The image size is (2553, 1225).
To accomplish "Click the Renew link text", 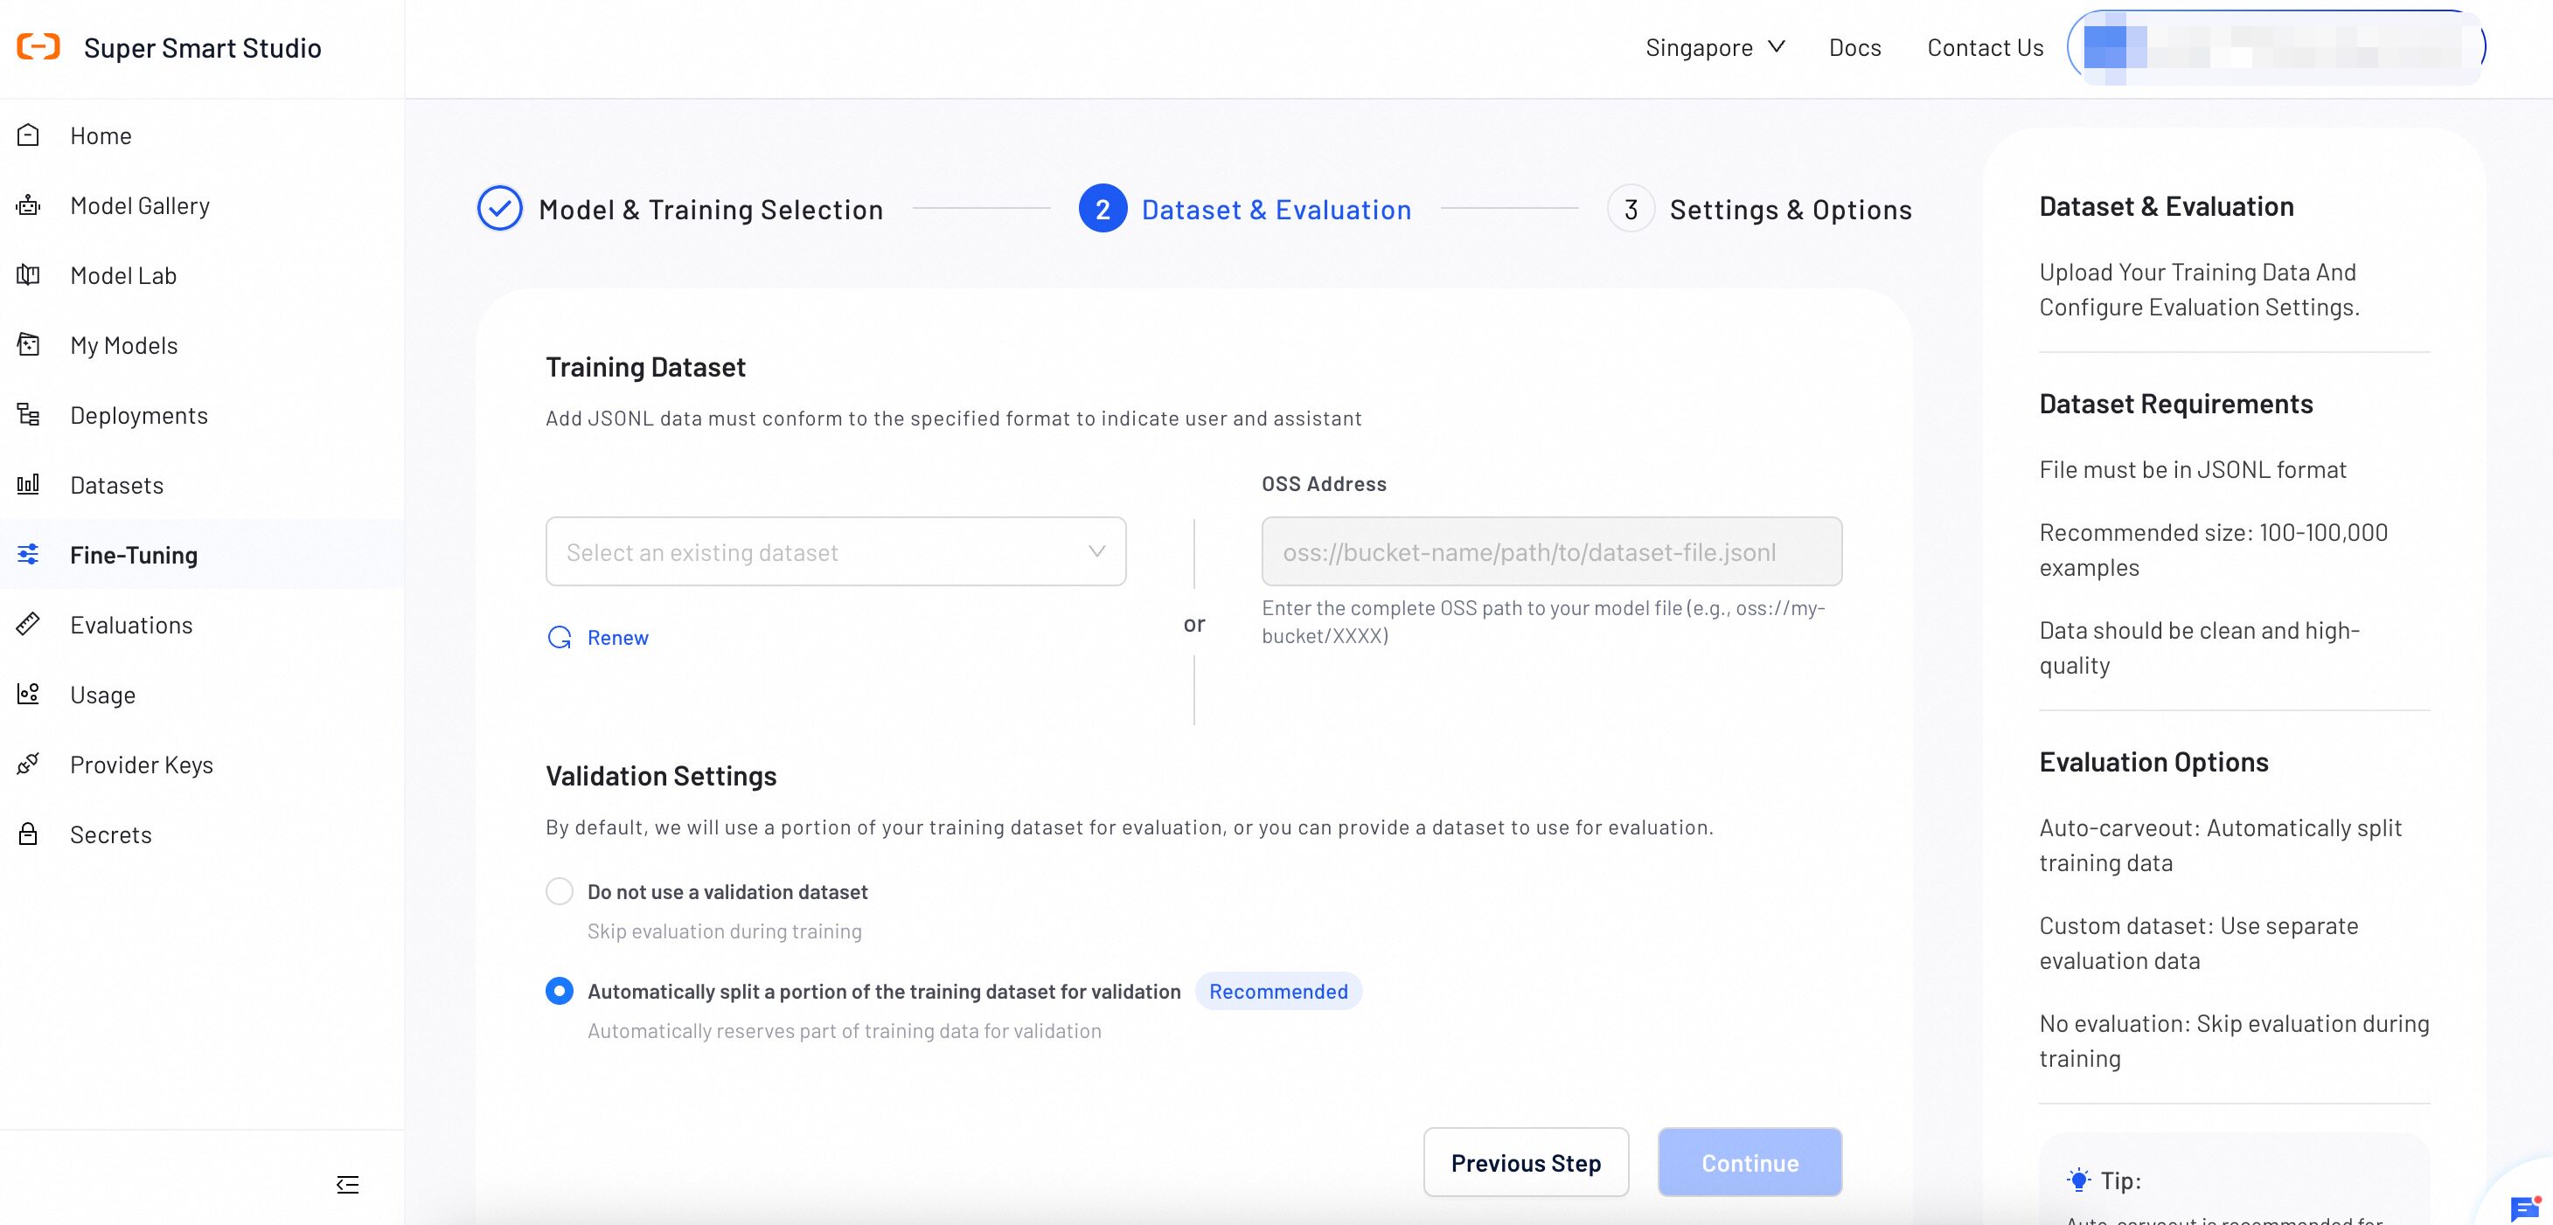I will (618, 638).
